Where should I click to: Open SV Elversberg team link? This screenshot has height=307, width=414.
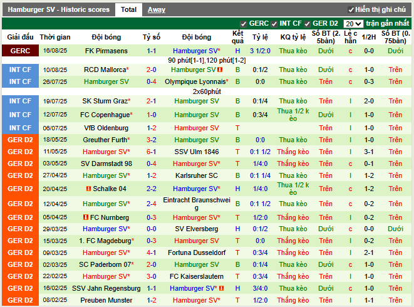(x=197, y=229)
